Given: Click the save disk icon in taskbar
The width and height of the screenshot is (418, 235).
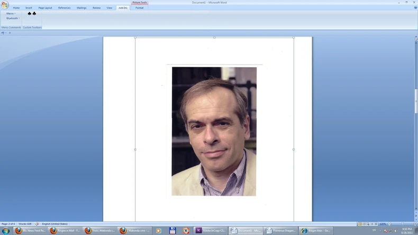Looking at the screenshot, I should click(172, 231).
